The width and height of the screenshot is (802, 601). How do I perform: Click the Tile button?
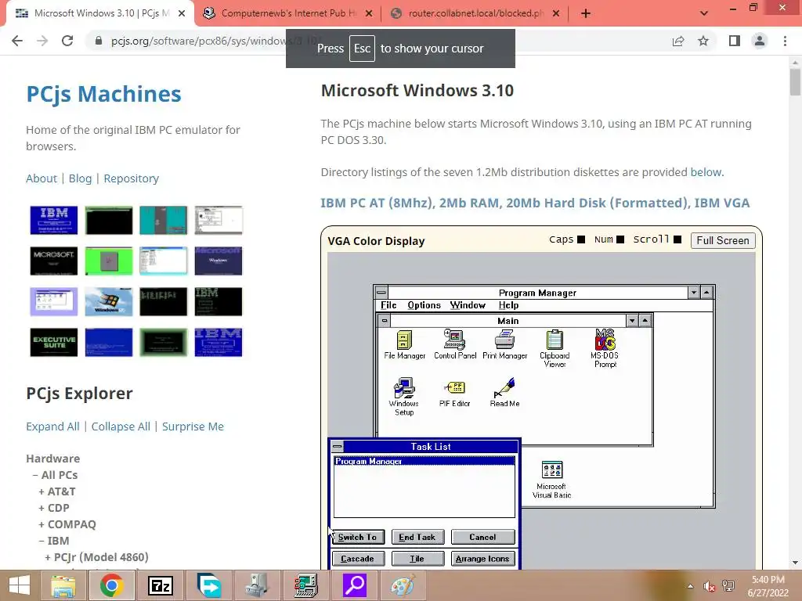click(417, 559)
